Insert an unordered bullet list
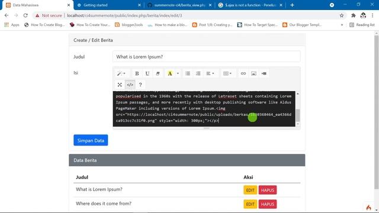The image size is (379, 213). click(188, 73)
